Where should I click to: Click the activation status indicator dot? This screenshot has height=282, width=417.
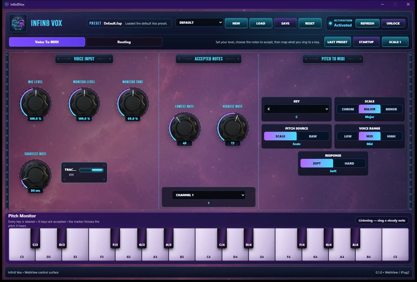click(330, 23)
